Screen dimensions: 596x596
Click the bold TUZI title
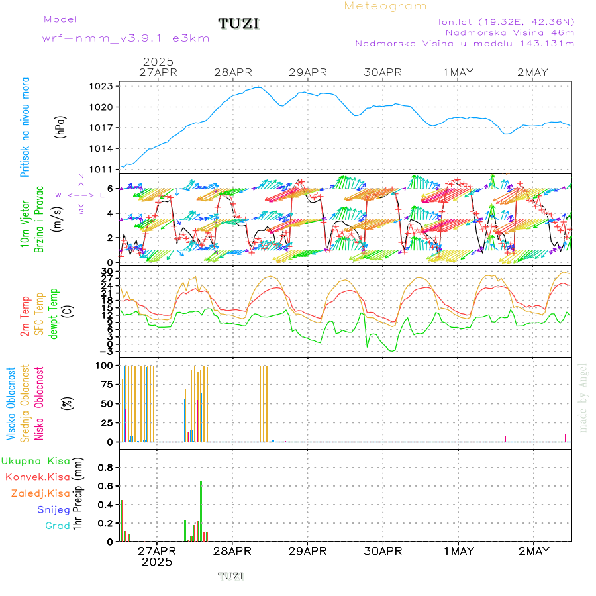pos(239,25)
